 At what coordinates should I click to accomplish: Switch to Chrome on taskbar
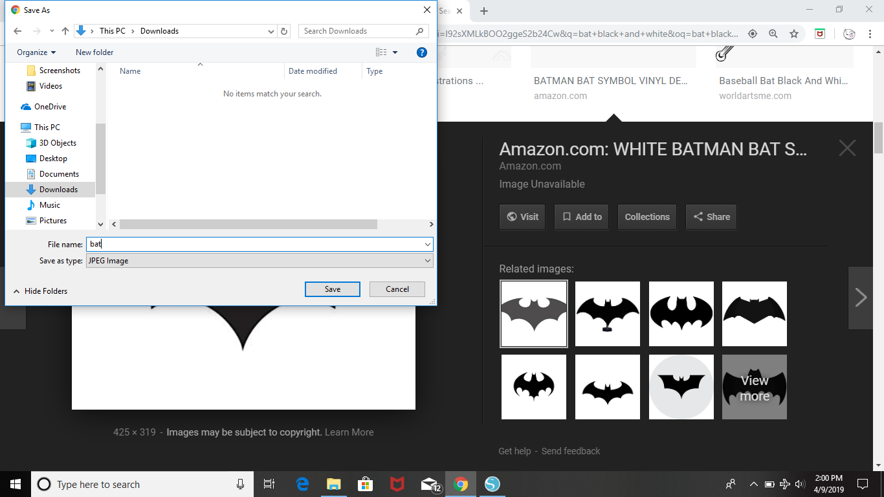pos(461,484)
